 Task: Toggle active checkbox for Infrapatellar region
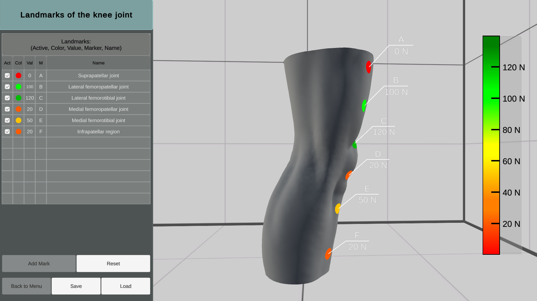tap(7, 132)
